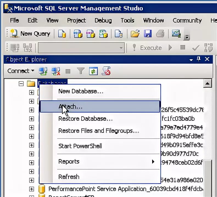Image resolution: width=217 pixels, height=197 pixels.
Task: Click the Open File folder icon
Action: (135, 33)
